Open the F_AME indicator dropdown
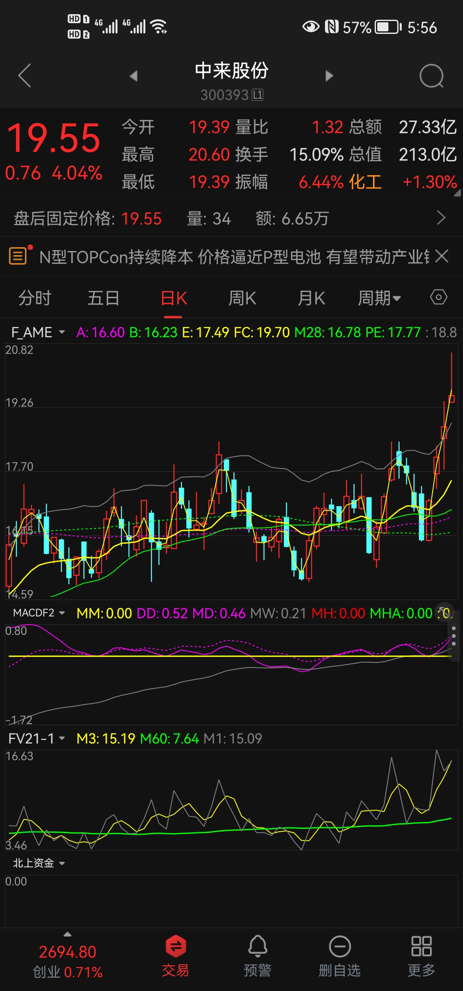Viewport: 463px width, 991px height. [x=38, y=332]
